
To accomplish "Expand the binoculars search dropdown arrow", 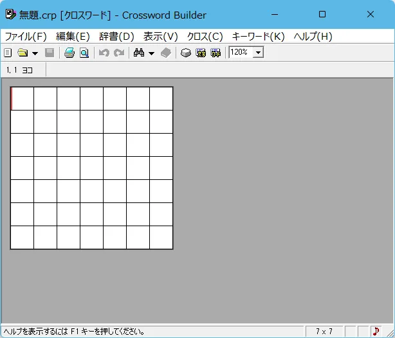I will 151,53.
